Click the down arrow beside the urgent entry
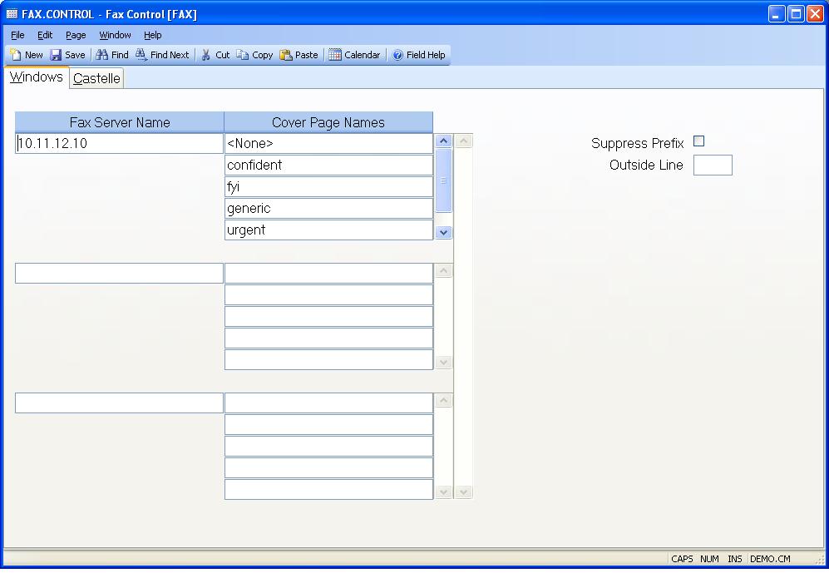829x573 pixels. (443, 232)
